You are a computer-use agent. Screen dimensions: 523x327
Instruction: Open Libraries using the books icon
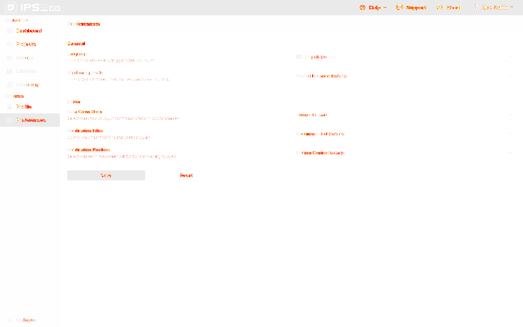click(x=10, y=71)
